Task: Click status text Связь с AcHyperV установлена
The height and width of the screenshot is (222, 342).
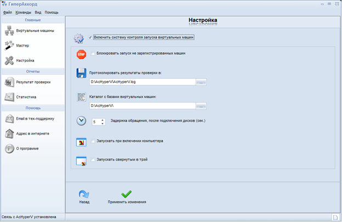Action: (29, 217)
